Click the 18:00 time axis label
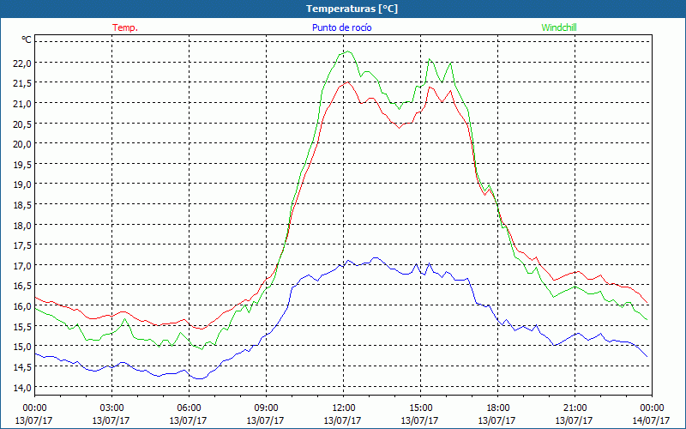The width and height of the screenshot is (686, 429). [x=497, y=408]
